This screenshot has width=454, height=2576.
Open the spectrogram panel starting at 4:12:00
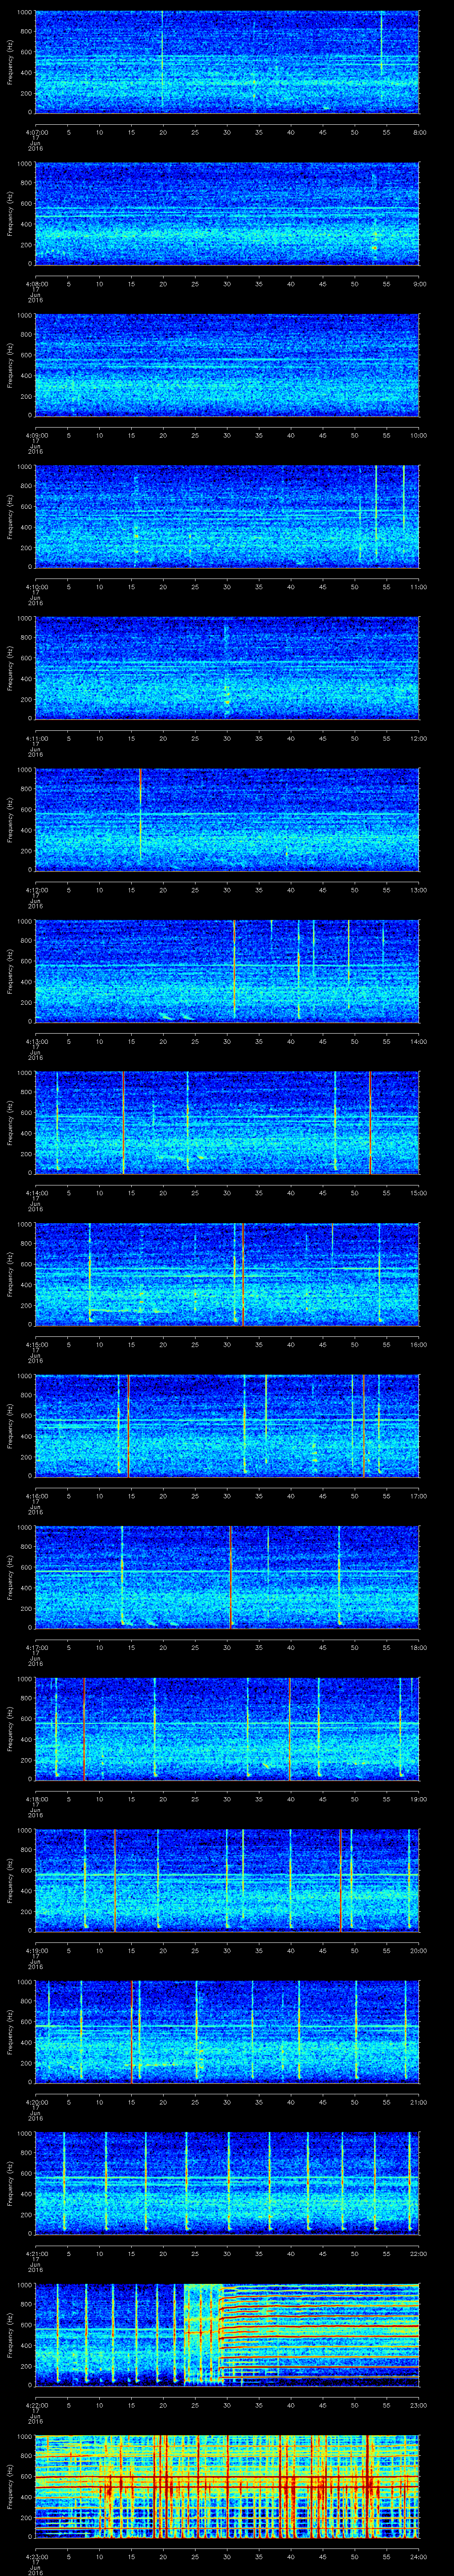[227, 819]
